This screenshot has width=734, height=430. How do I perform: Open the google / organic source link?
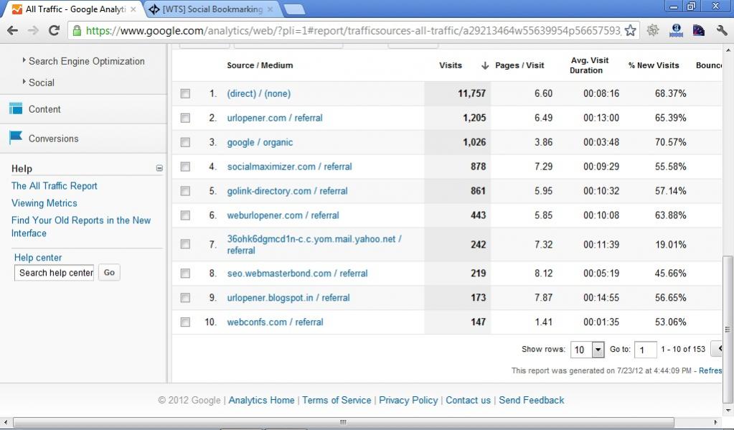click(x=260, y=142)
